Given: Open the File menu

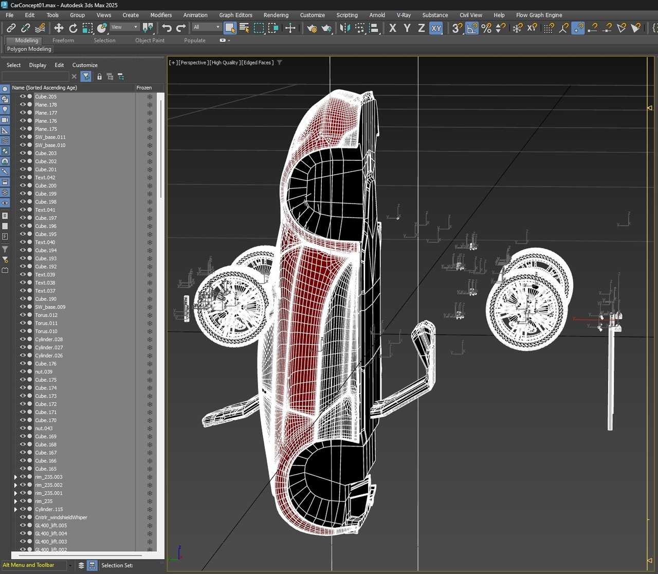Looking at the screenshot, I should [9, 15].
